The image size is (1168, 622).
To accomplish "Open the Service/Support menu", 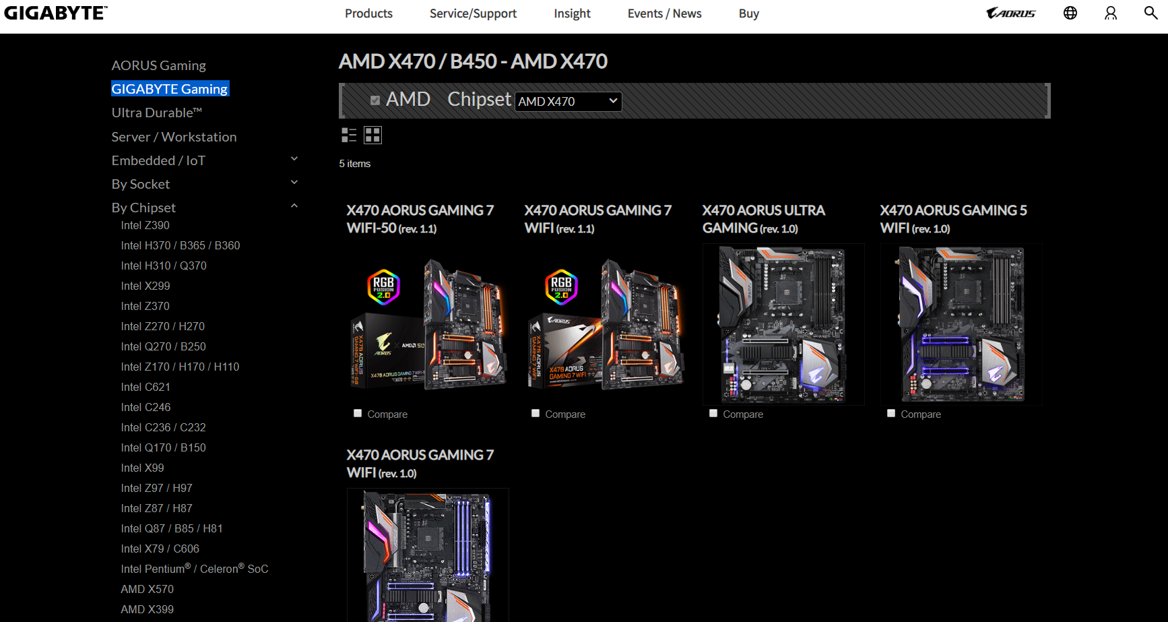I will coord(473,13).
